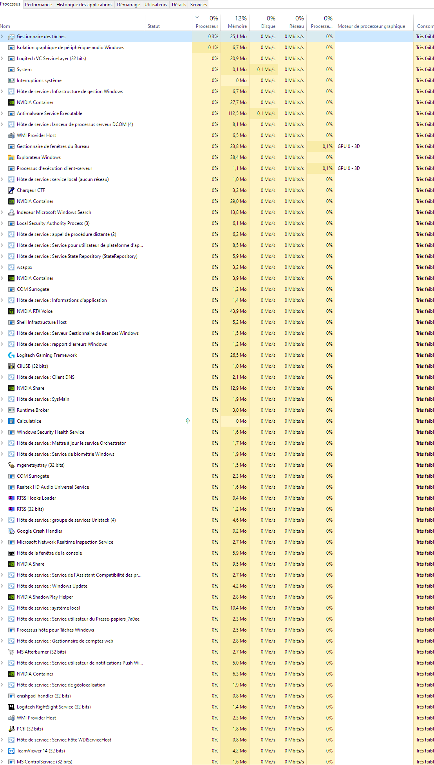Click the mgenetsystray (32 bits) icon

(x=11, y=465)
